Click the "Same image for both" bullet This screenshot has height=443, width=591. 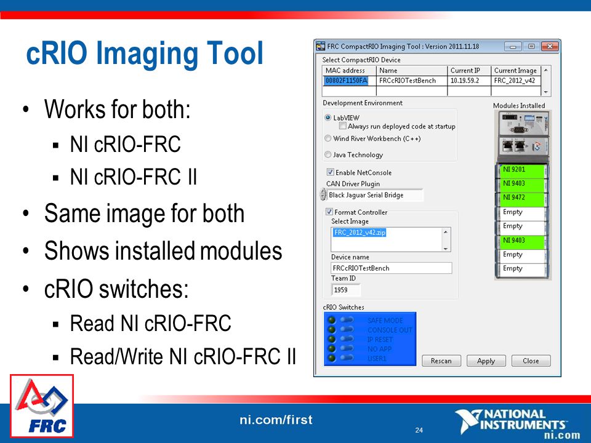[x=144, y=214]
